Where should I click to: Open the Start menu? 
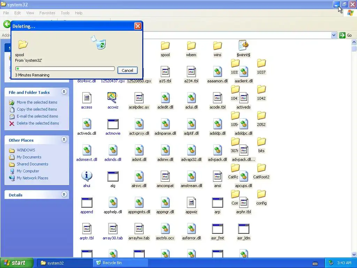(16, 263)
